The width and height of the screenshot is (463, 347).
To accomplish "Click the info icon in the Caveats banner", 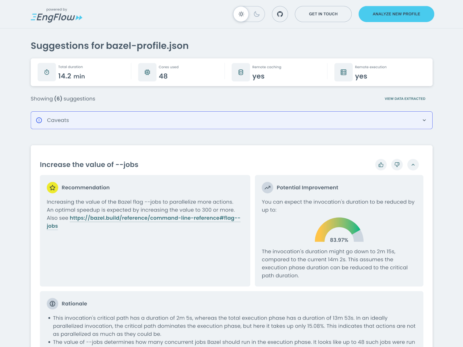I will (x=39, y=120).
